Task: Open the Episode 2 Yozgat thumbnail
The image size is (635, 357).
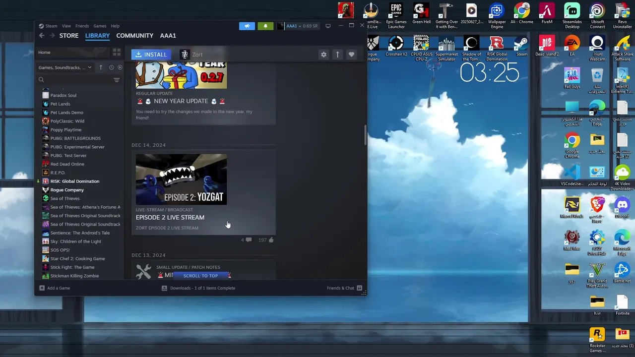Action: [181, 179]
